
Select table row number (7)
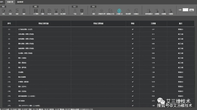tap(9, 57)
